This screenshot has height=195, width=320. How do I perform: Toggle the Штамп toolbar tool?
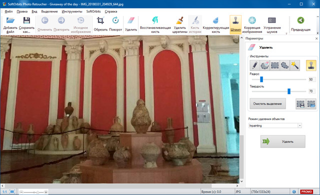[x=235, y=24]
